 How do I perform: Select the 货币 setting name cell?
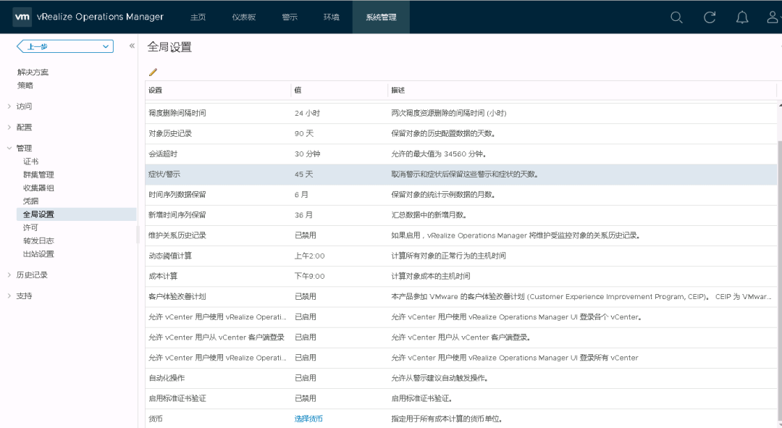[x=218, y=419]
